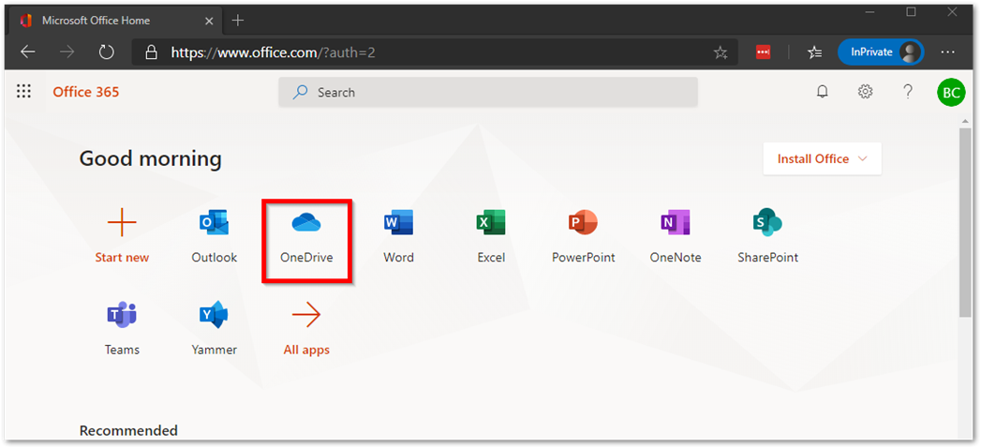Open a new browser tab
This screenshot has height=448, width=981.
pyautogui.click(x=238, y=21)
